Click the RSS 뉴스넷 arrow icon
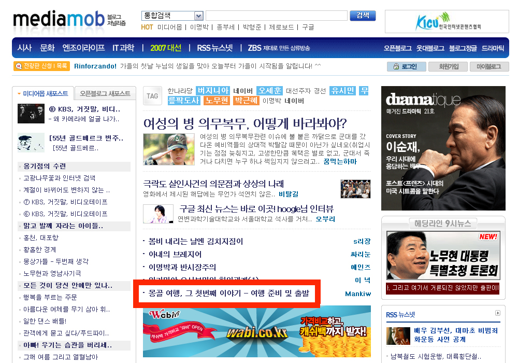518x363 pixels. [x=497, y=313]
